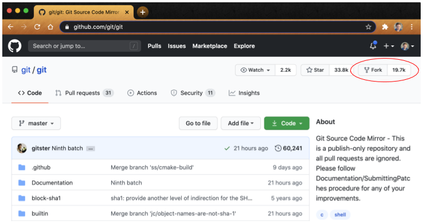Open the plus create-new dropdown

[x=389, y=46]
